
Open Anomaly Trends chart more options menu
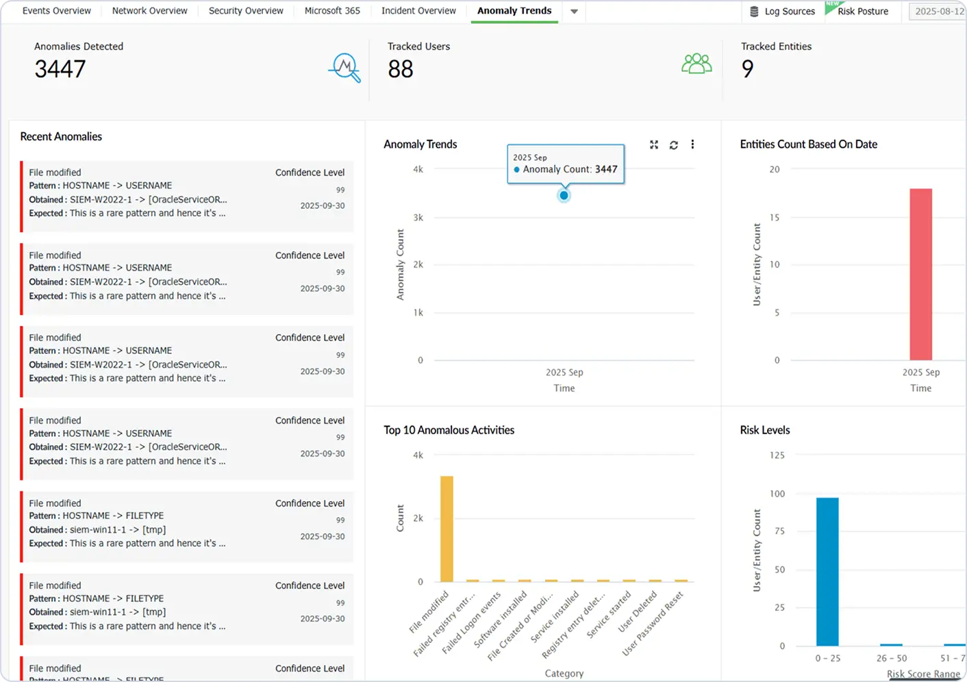coord(692,144)
